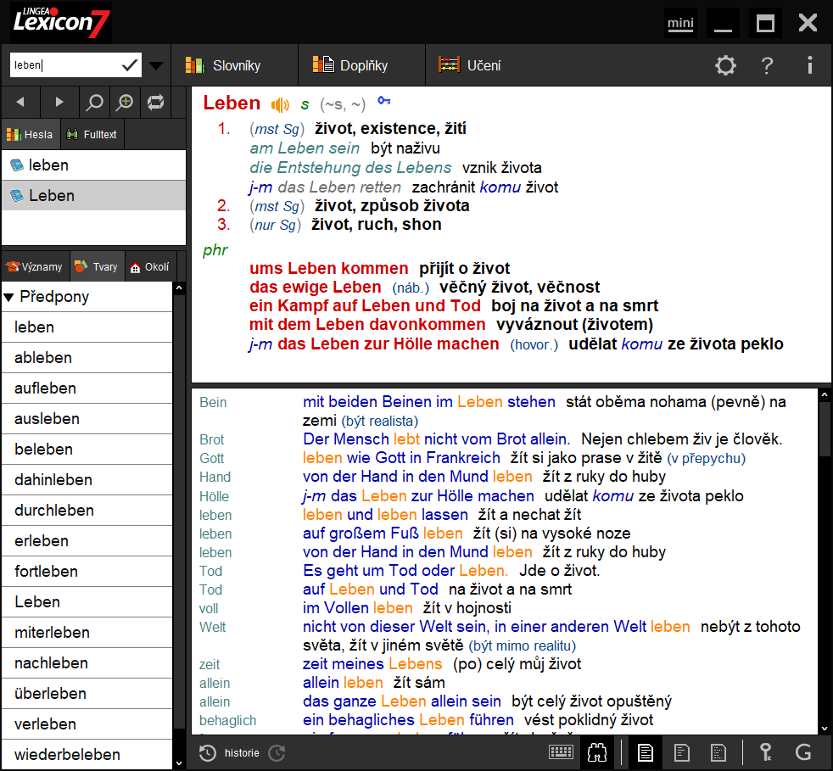Image resolution: width=833 pixels, height=771 pixels.
Task: Select 'beleben' in prefix list
Action: tap(87, 450)
